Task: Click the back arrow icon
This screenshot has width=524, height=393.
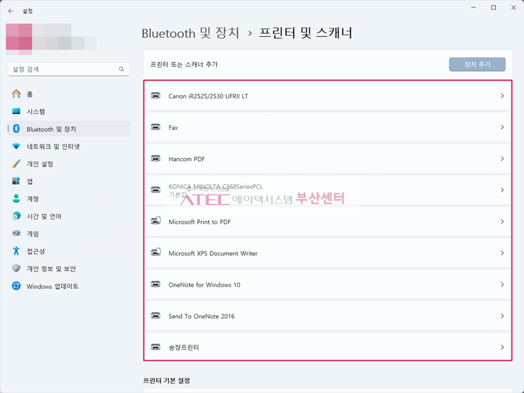Action: pyautogui.click(x=11, y=11)
